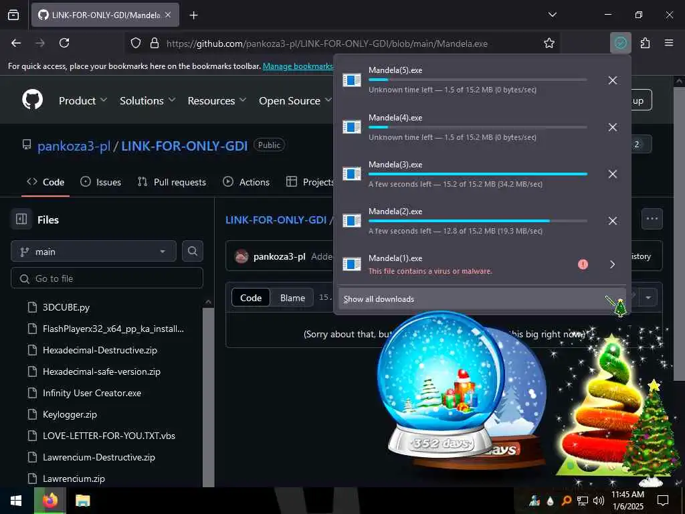Image resolution: width=685 pixels, height=514 pixels.
Task: Open the extensions puzzle-piece icon
Action: tap(645, 43)
